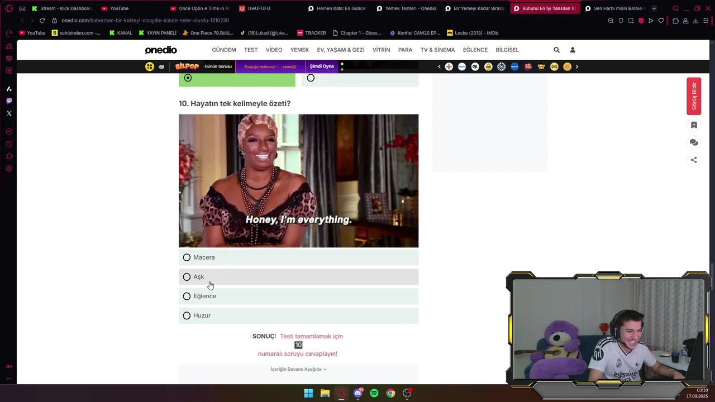Open the VİDEO menu item
Viewport: 715px width, 402px height.
tap(274, 50)
